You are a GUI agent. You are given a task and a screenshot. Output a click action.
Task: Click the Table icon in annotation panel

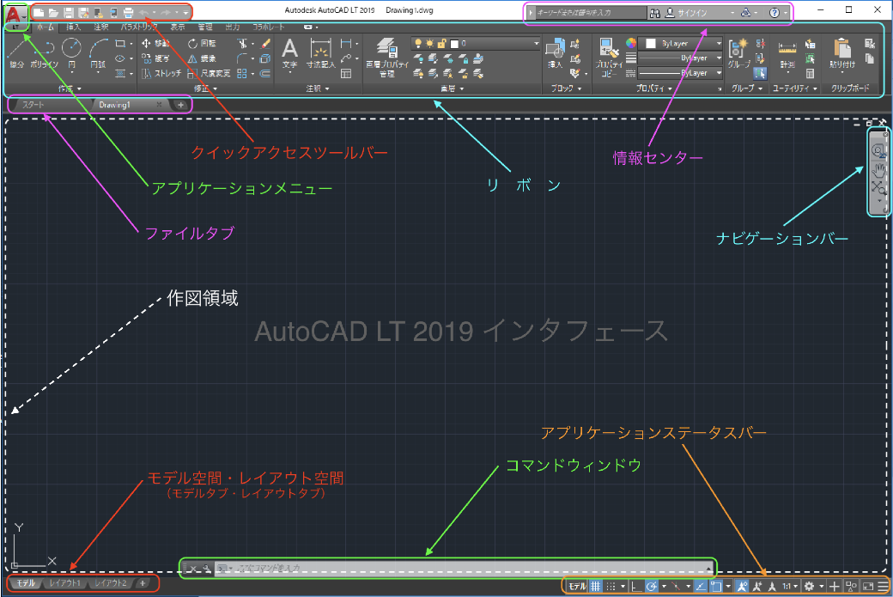(346, 74)
